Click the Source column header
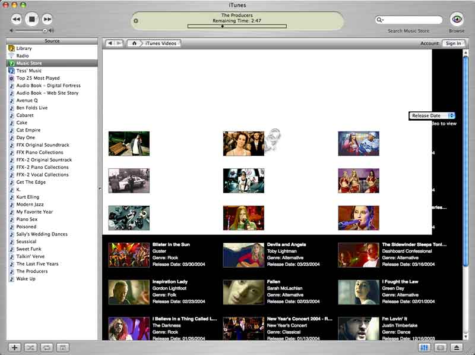Image resolution: width=475 pixels, height=355 pixels. click(52, 41)
